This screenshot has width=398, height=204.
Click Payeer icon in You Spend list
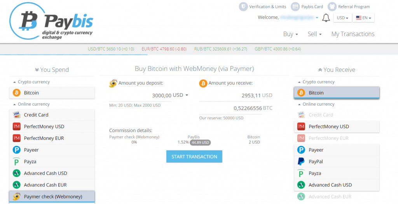16,150
